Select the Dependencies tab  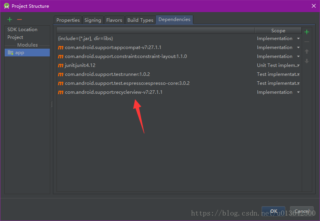174,19
